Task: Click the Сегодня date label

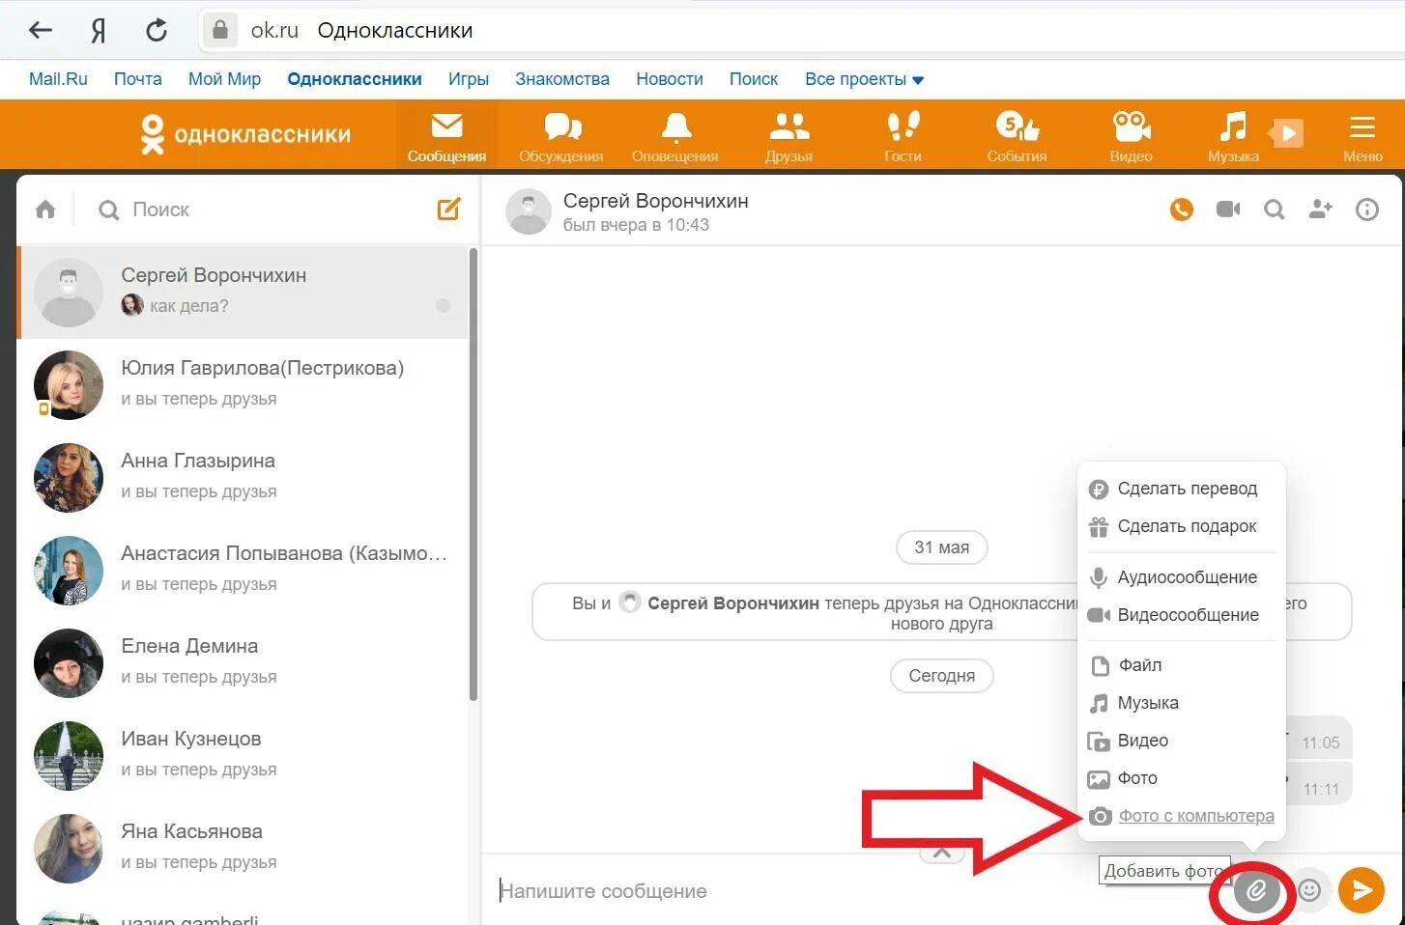Action: [x=942, y=676]
